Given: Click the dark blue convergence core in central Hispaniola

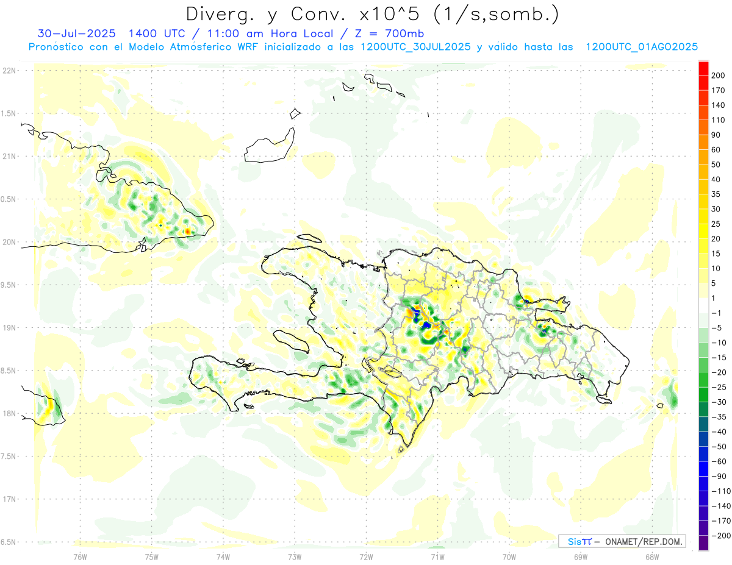Looking at the screenshot, I should (x=427, y=326).
